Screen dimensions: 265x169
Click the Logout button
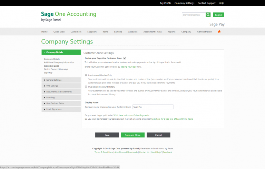point(219,15)
